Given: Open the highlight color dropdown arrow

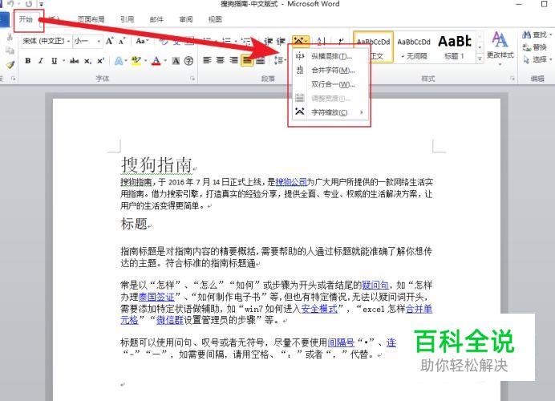Looking at the screenshot, I should (145, 61).
